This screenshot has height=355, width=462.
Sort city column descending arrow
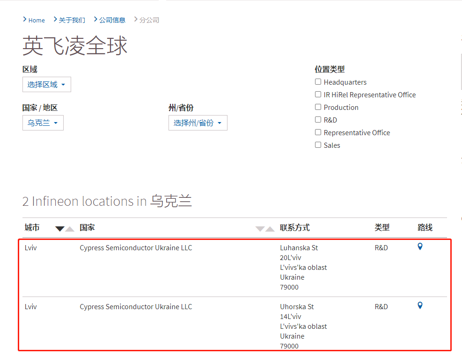pyautogui.click(x=60, y=229)
